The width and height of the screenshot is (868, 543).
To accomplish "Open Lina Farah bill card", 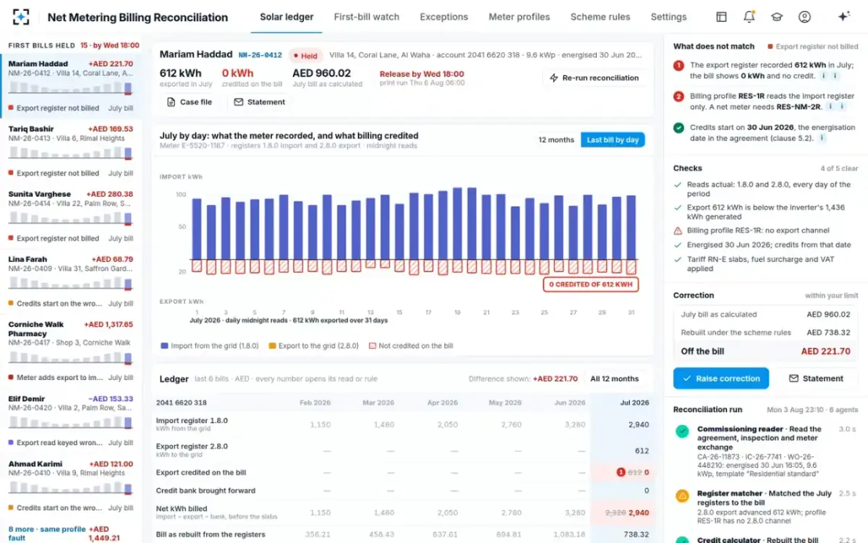I will pyautogui.click(x=71, y=281).
